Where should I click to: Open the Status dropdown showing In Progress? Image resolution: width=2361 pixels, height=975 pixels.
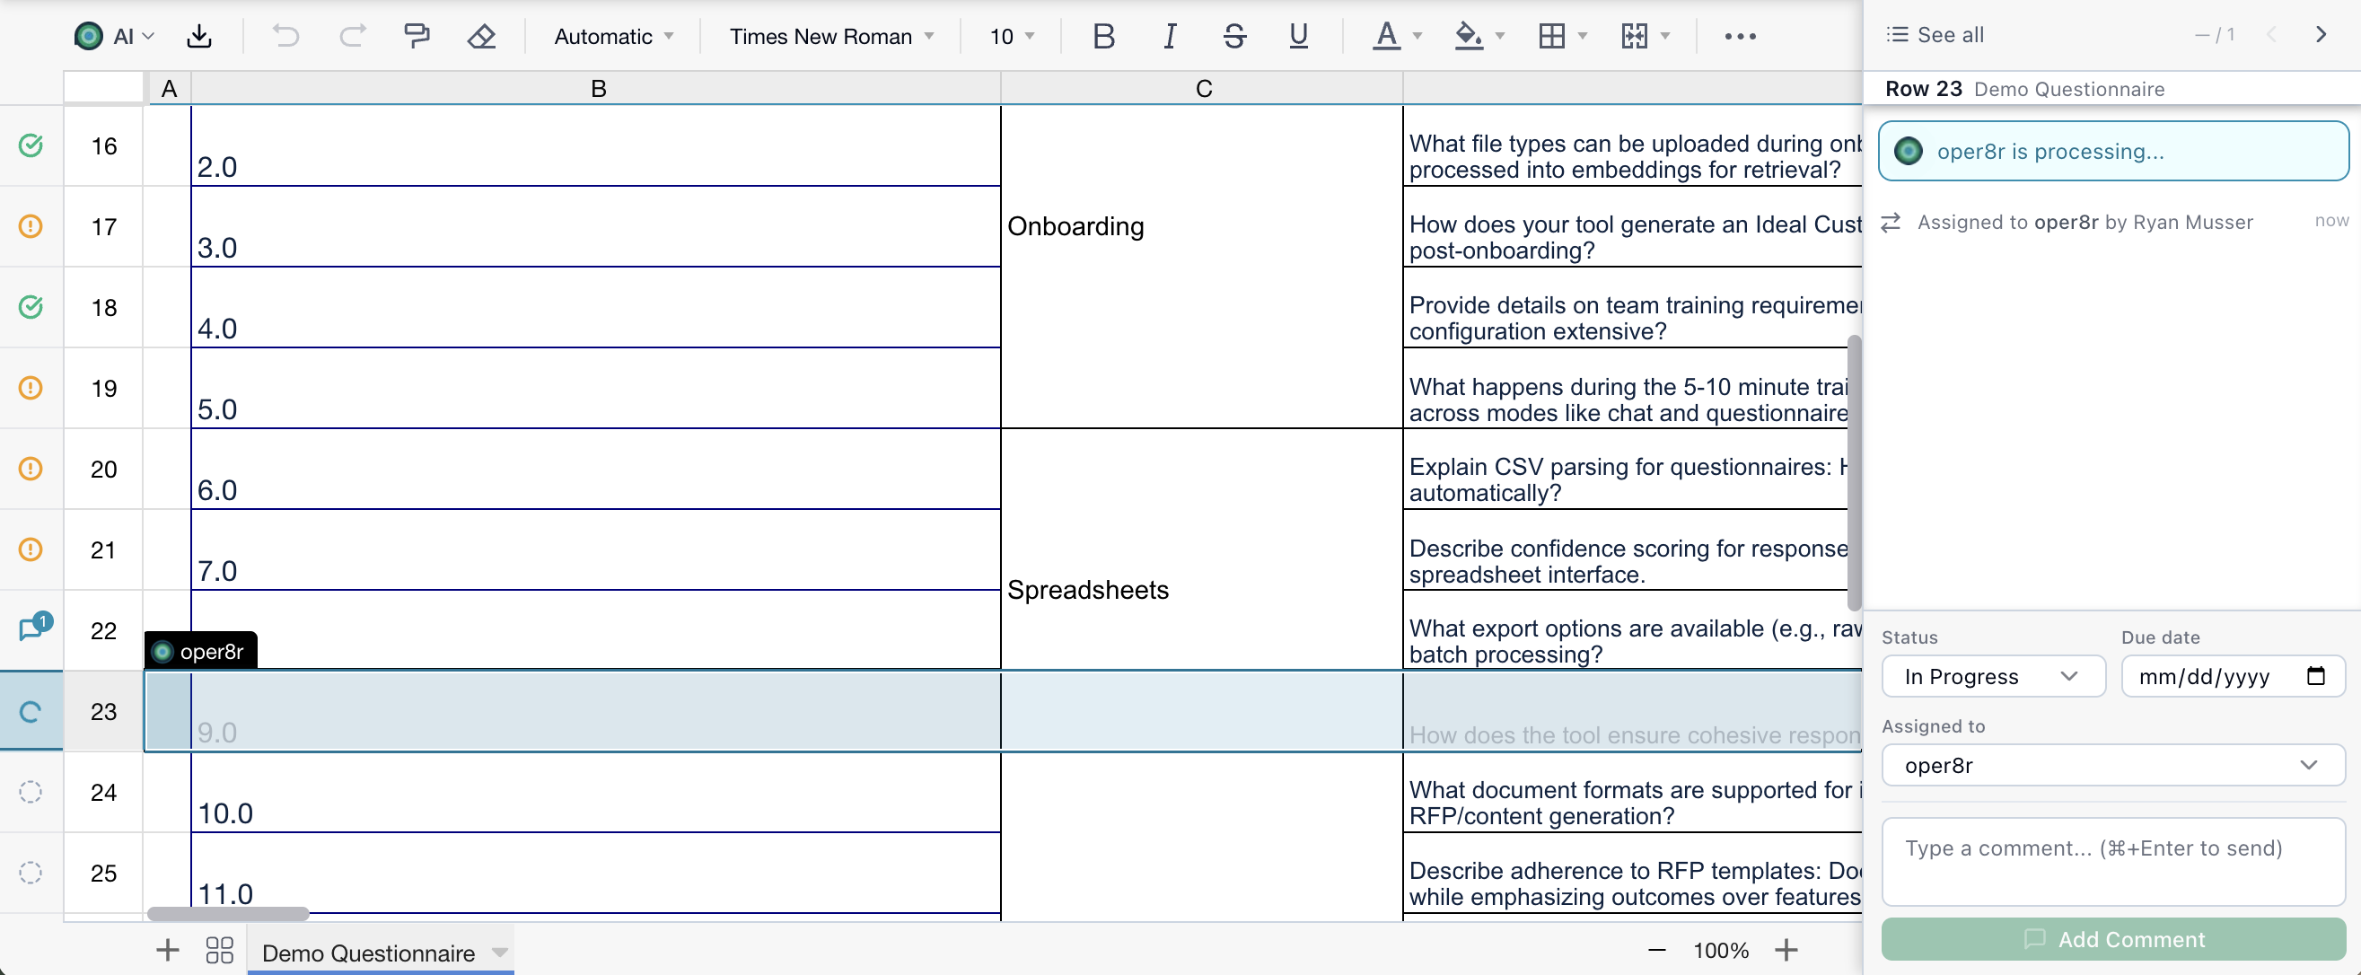click(1993, 676)
